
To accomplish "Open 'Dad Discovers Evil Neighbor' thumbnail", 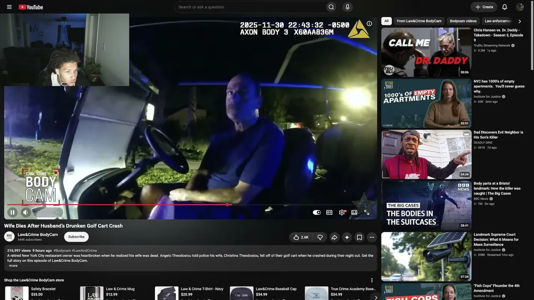I will [426, 155].
